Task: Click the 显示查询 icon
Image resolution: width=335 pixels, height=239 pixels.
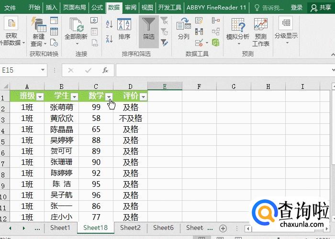Action: [54, 21]
